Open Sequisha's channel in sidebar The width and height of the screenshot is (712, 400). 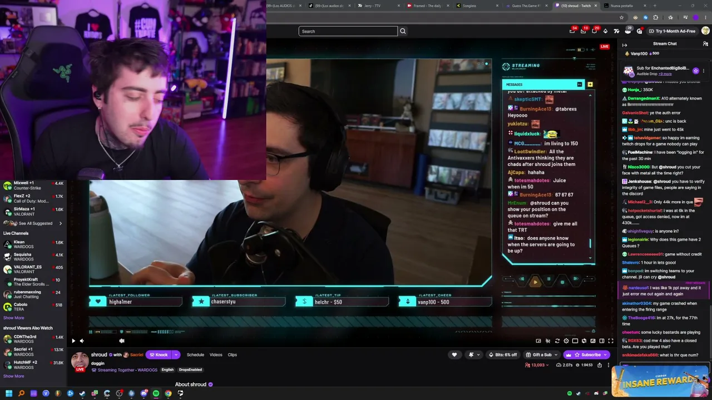(x=33, y=257)
